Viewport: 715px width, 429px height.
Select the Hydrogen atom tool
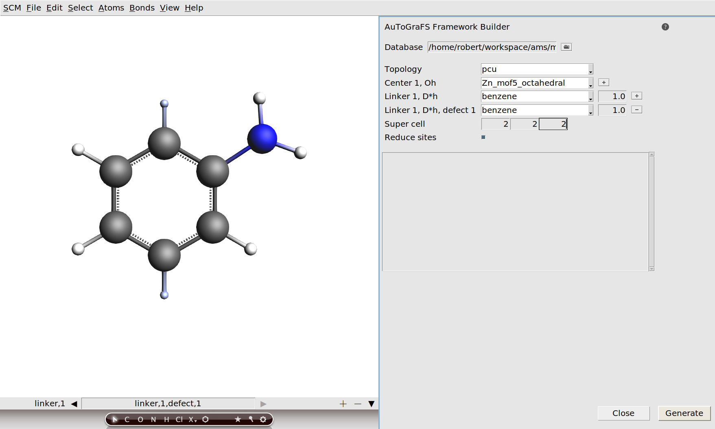[x=166, y=420]
